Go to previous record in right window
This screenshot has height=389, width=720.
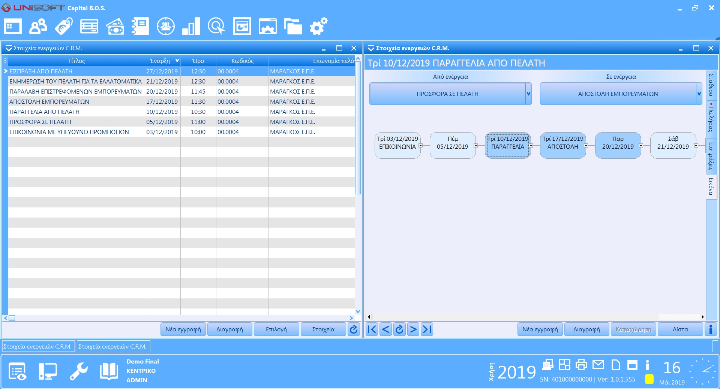(x=385, y=329)
